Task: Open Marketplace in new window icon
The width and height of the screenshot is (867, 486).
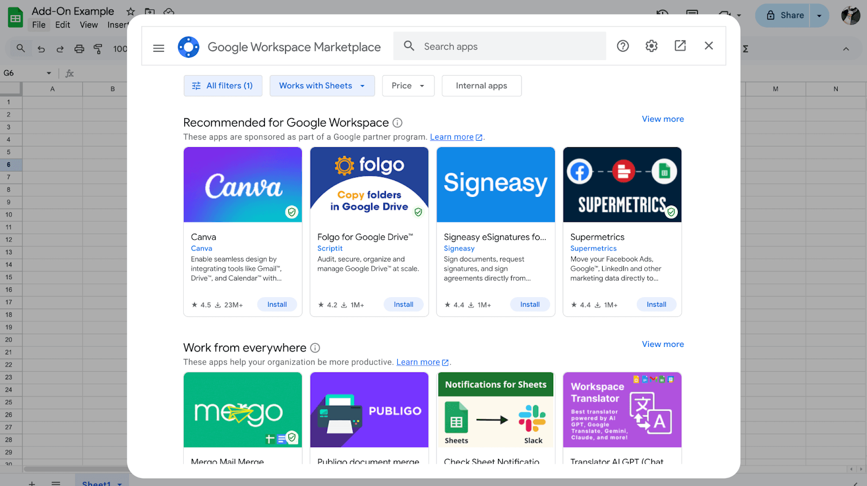Action: (680, 46)
